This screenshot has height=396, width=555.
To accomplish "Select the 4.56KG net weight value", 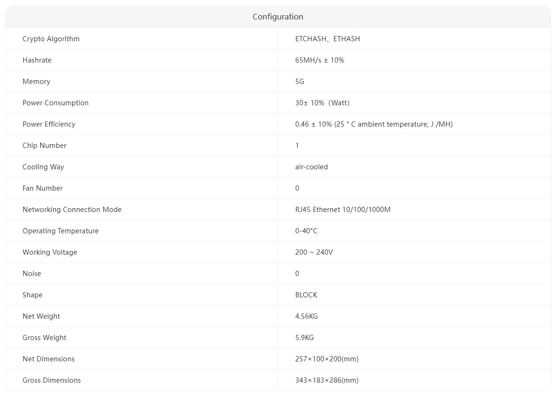I will [306, 316].
